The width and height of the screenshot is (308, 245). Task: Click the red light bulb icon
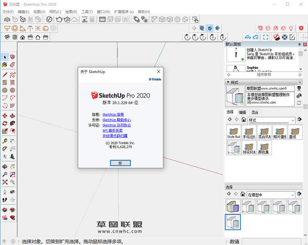291,28
